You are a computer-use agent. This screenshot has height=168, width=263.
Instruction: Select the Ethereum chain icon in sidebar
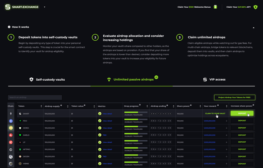pos(11,114)
